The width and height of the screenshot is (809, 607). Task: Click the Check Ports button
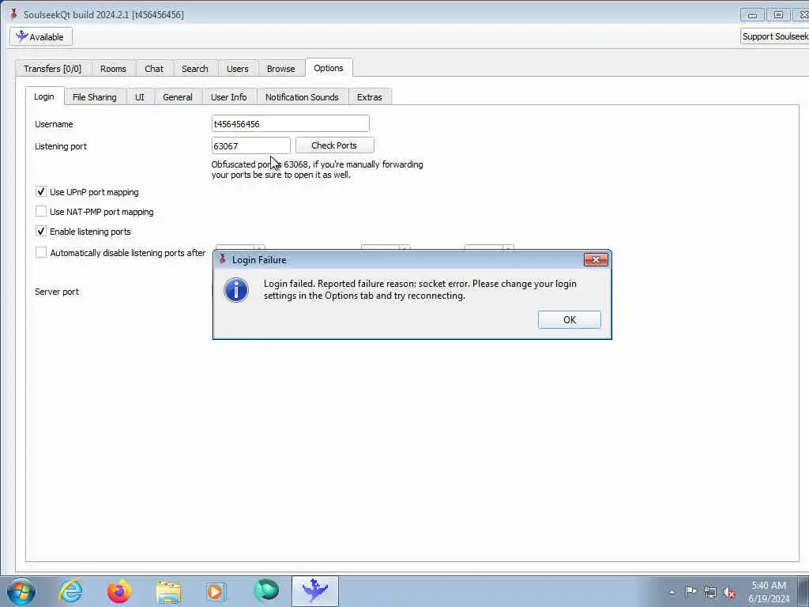[334, 145]
